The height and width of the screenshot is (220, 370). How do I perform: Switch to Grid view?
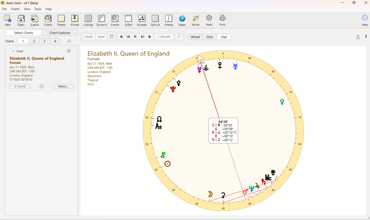(209, 37)
